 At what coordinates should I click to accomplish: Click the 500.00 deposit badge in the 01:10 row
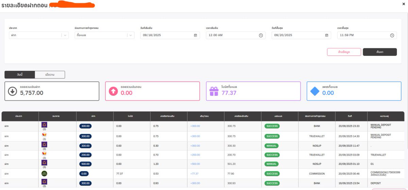[85, 164]
